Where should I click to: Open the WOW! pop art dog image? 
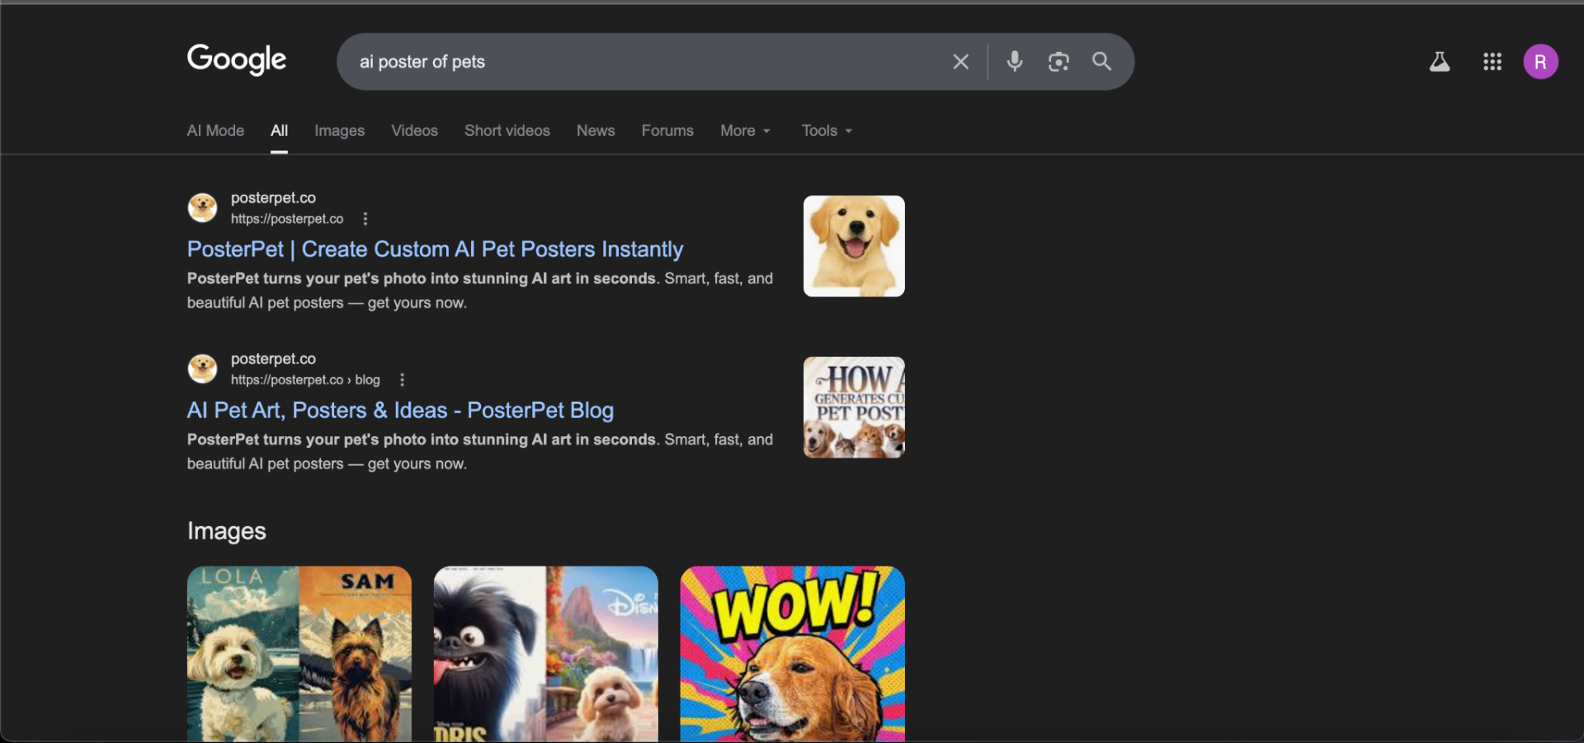tap(792, 653)
